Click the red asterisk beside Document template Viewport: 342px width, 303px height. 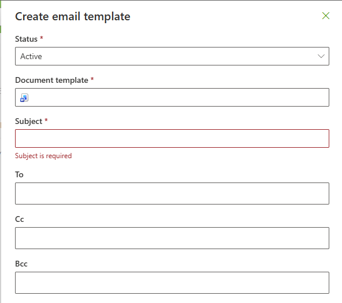click(x=92, y=79)
